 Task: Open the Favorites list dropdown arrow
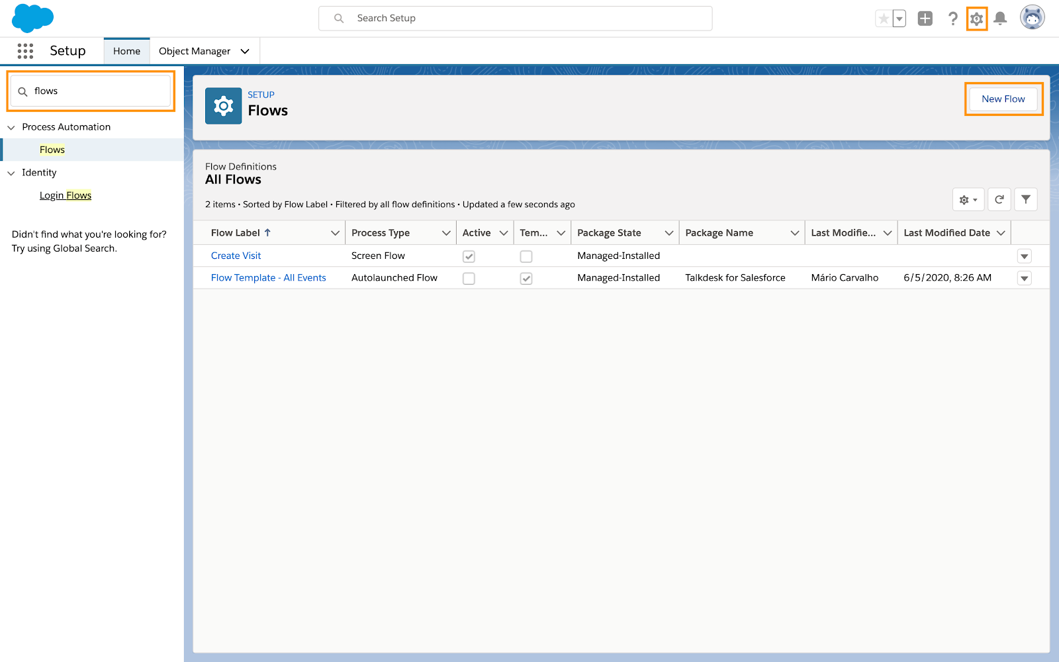point(899,19)
